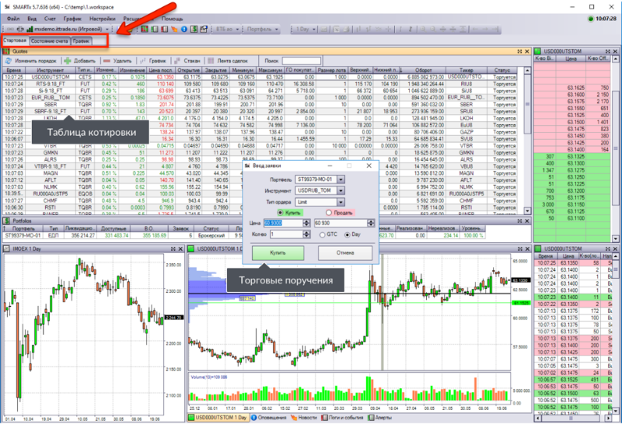Click the Цена price stepper arrows
The width and height of the screenshot is (622, 424).
pos(306,223)
